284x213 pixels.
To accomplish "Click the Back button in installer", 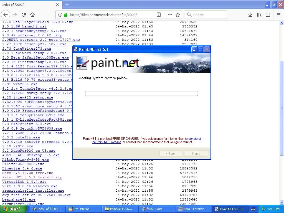I will point(171,154).
